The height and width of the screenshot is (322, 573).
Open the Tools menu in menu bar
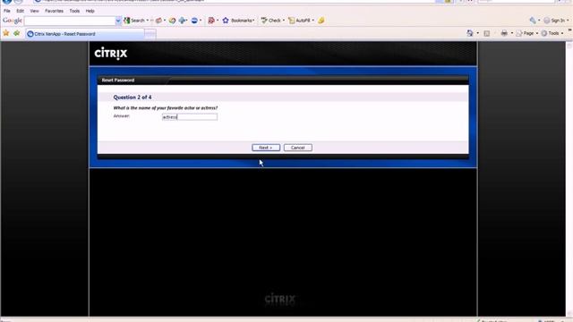pyautogui.click(x=74, y=11)
